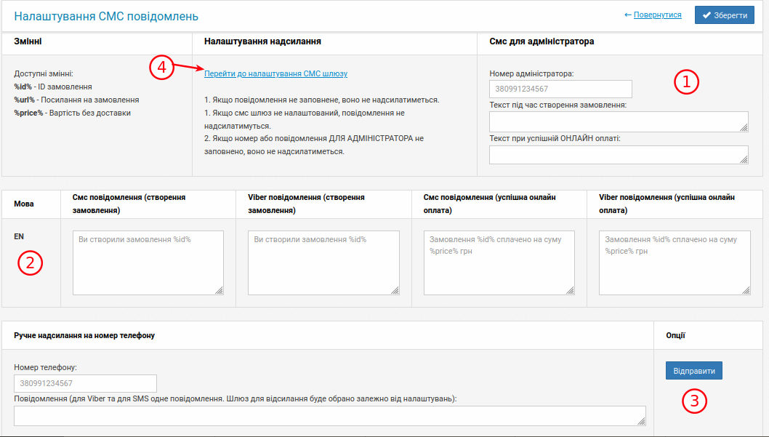Click the Зберегти save button
The image size is (769, 437).
pos(725,15)
